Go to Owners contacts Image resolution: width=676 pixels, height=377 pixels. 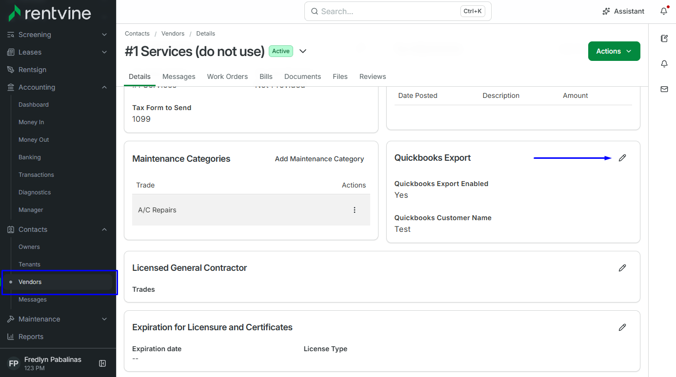coord(29,247)
